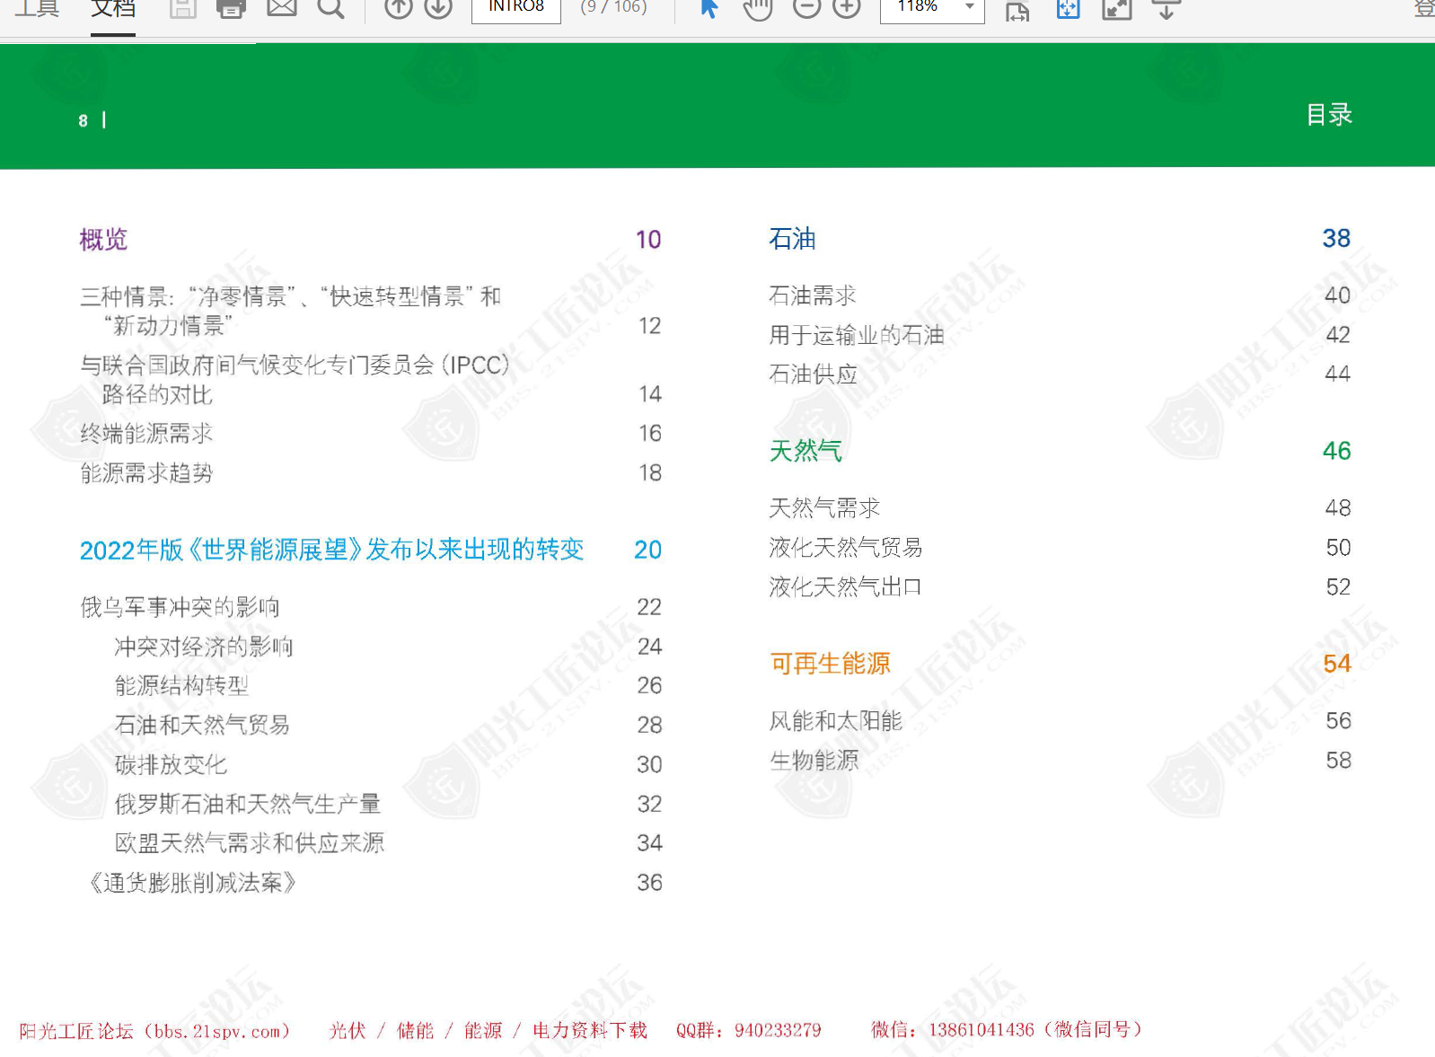
Task: Click the 石油和天然气贸易 entry
Action: [x=202, y=726]
